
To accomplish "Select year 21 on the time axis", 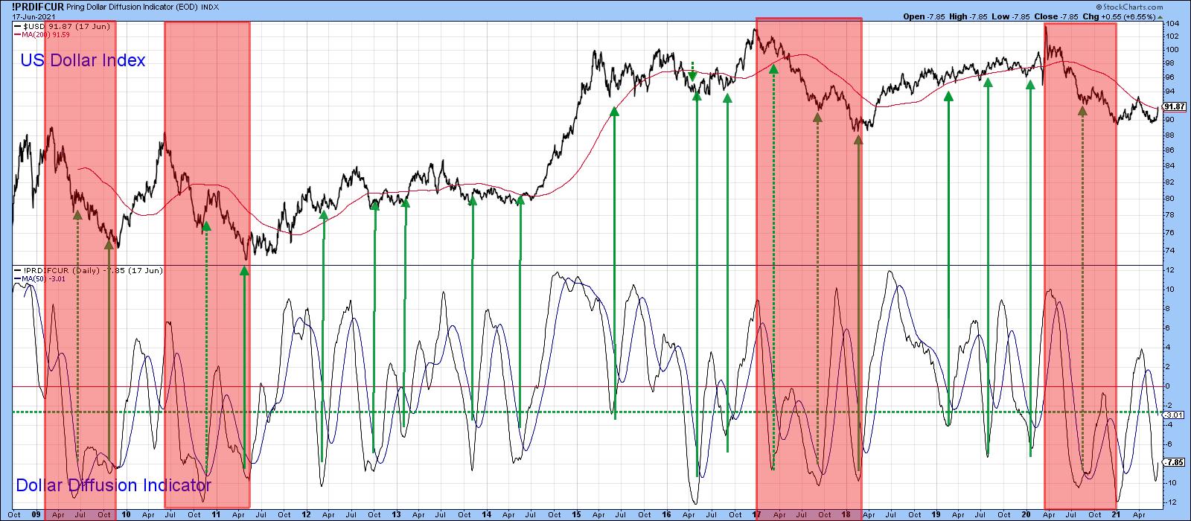I will (1116, 514).
